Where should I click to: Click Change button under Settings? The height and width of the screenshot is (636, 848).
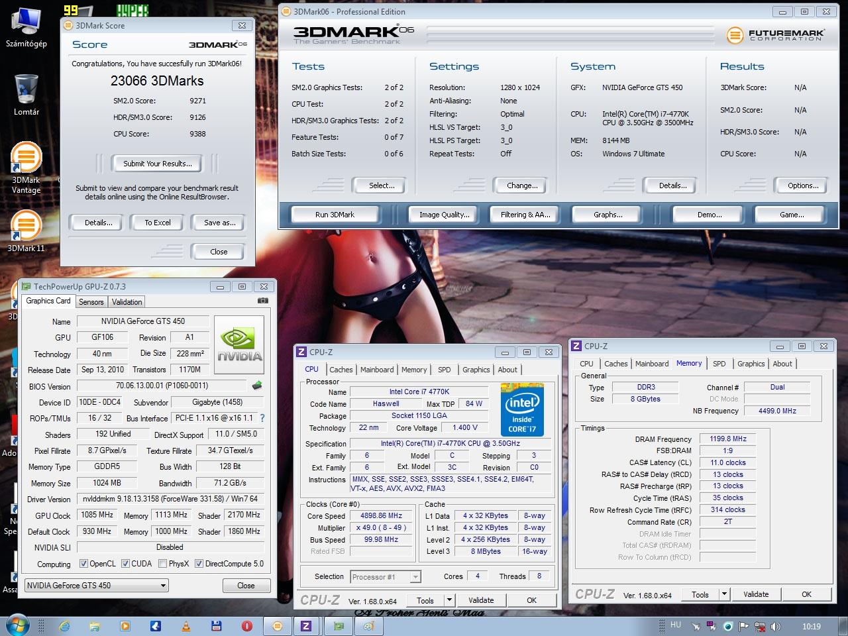click(522, 185)
